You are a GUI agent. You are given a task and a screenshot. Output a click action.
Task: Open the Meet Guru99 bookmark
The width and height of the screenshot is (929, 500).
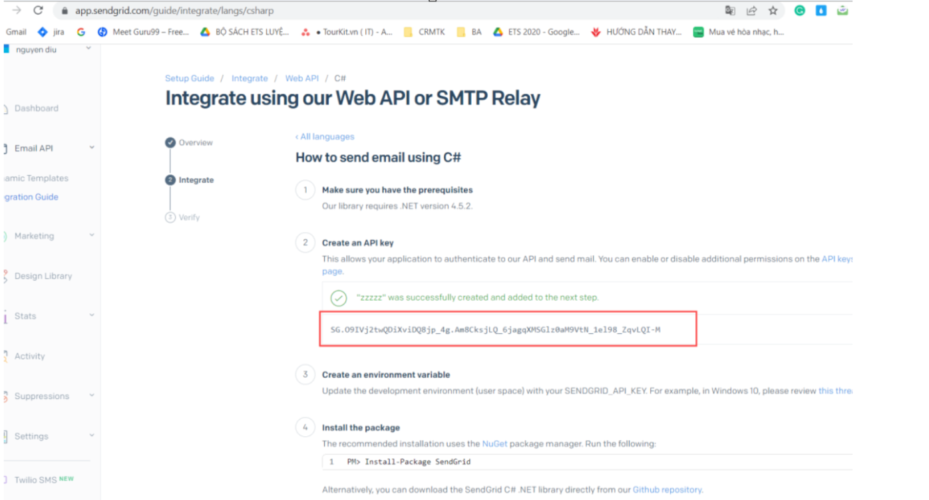(x=143, y=32)
